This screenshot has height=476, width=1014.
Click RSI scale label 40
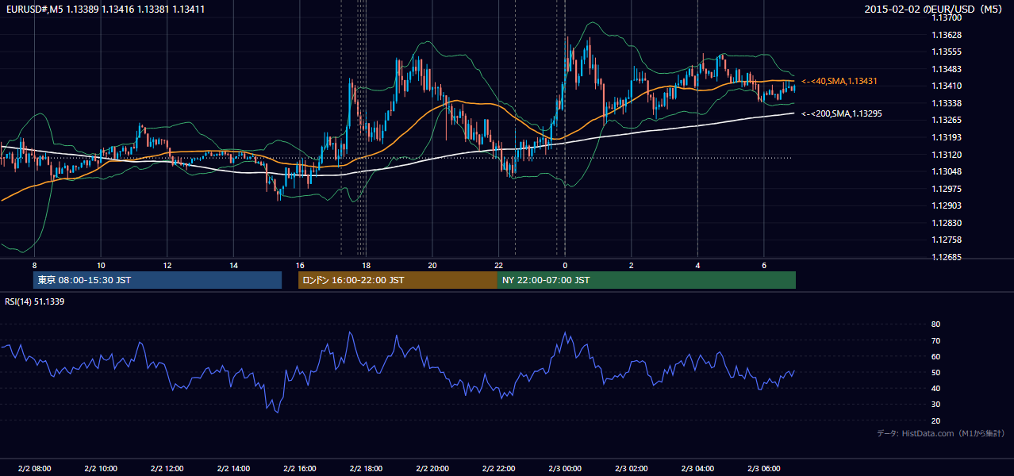(935, 388)
